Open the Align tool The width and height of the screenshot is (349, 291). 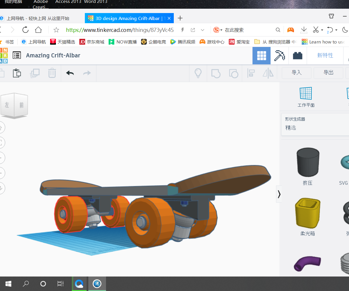click(251, 73)
